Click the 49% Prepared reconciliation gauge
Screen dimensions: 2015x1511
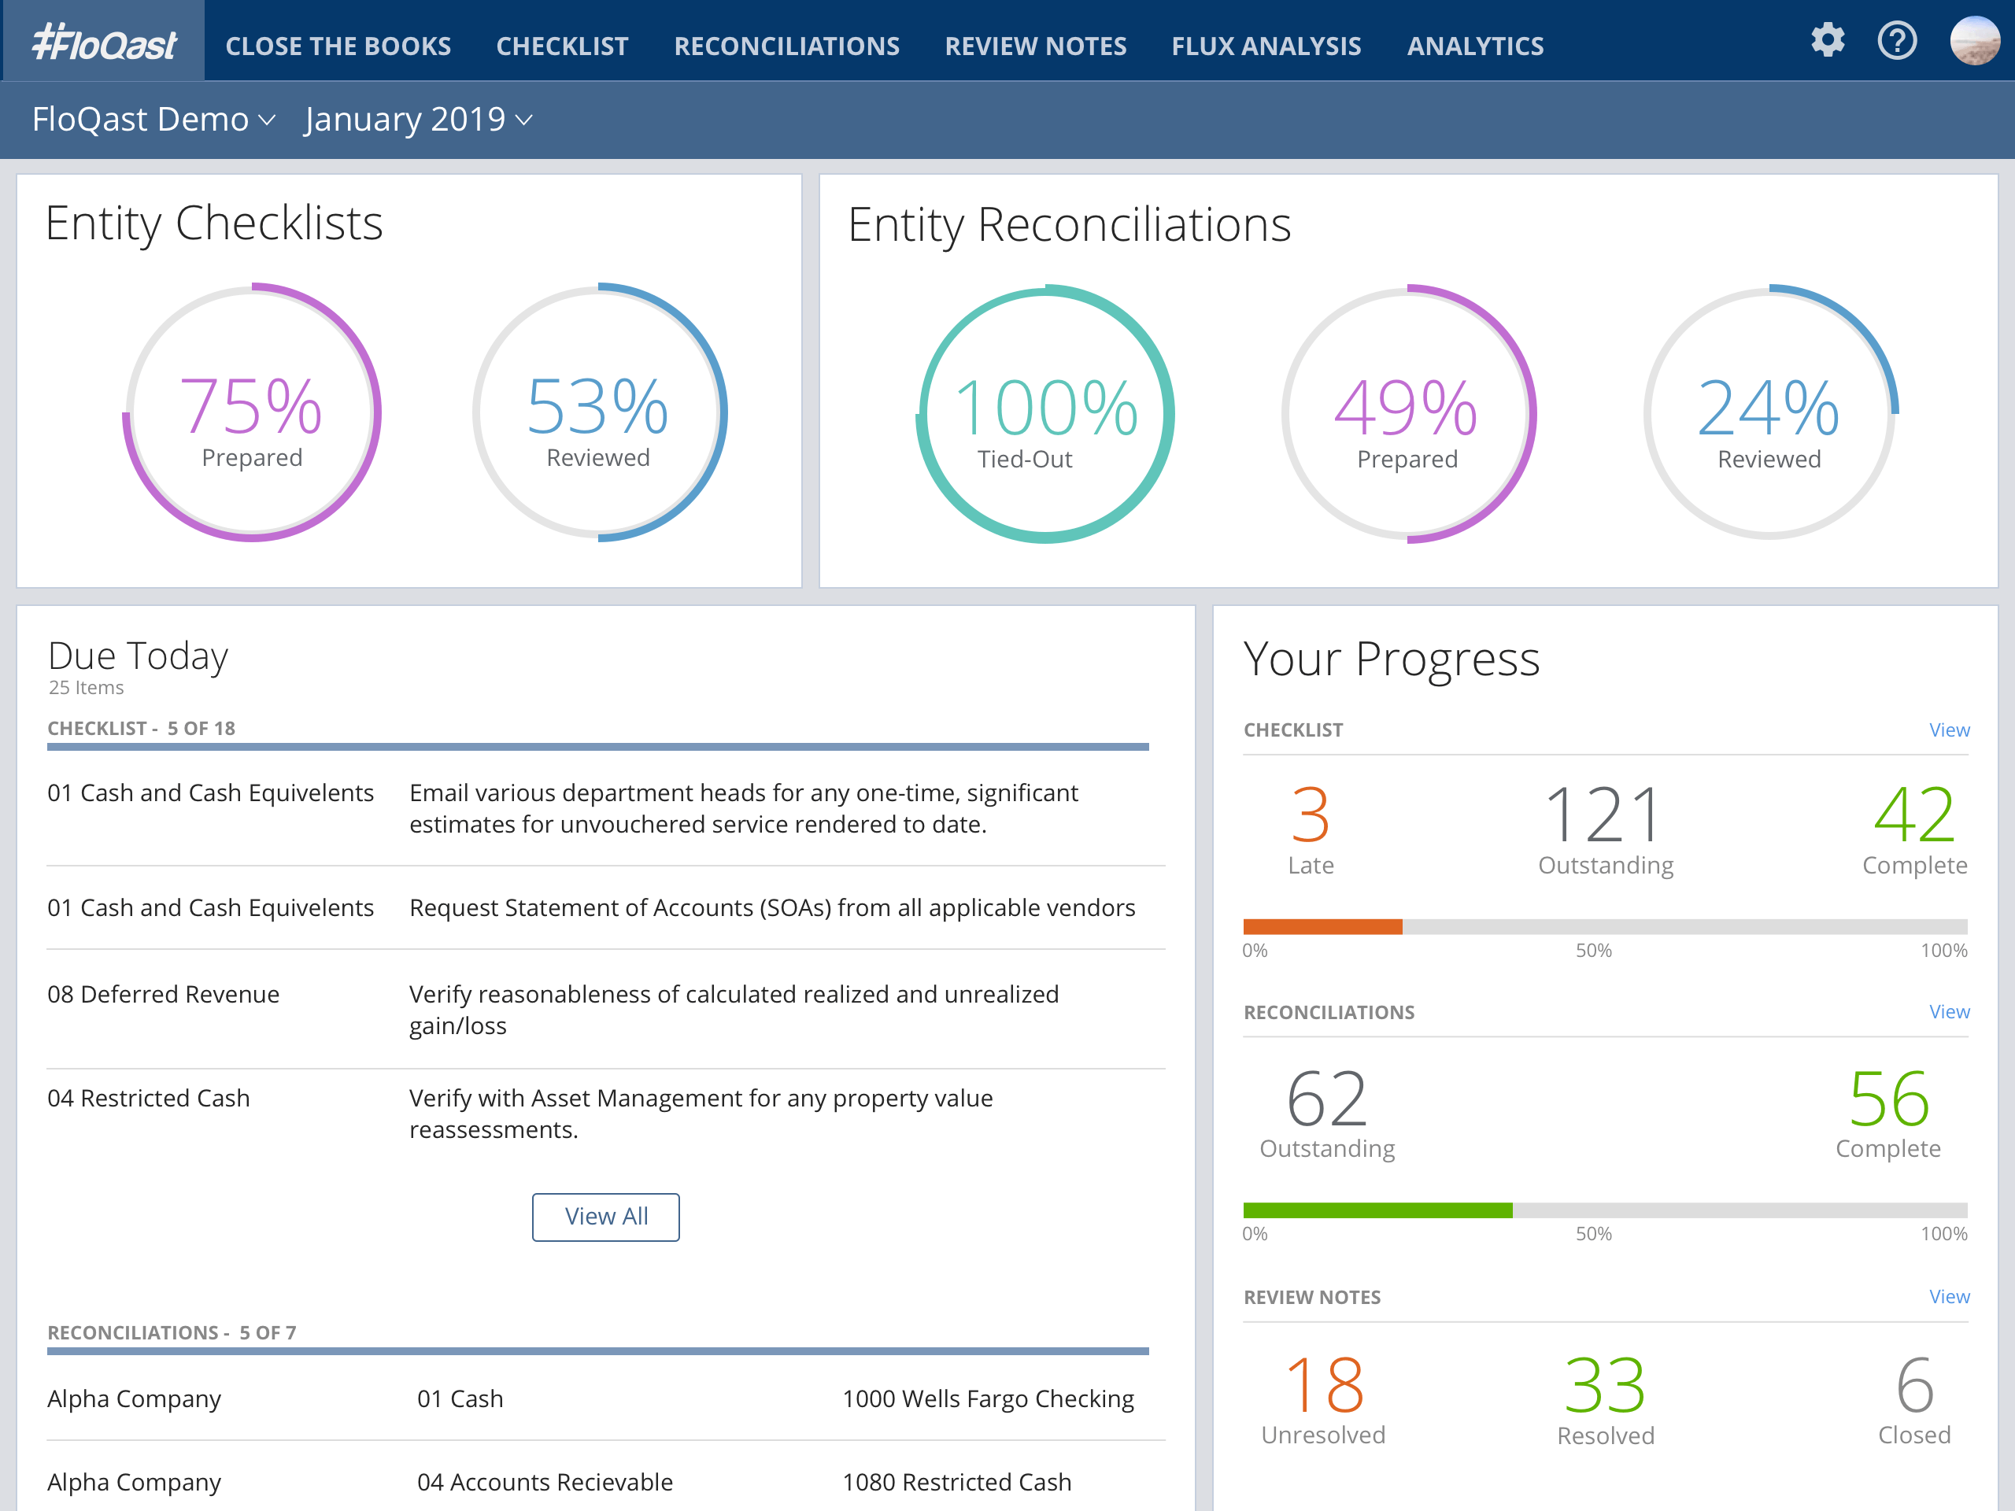pyautogui.click(x=1407, y=415)
